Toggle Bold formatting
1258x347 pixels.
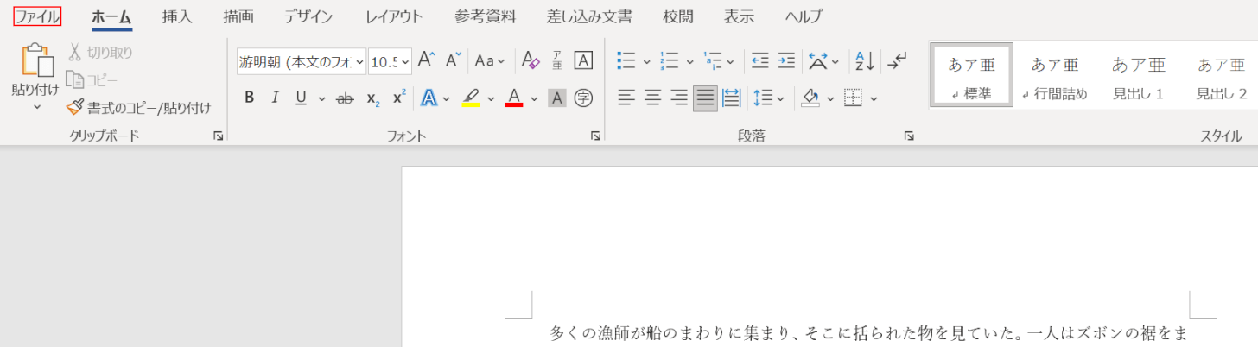coord(249,98)
